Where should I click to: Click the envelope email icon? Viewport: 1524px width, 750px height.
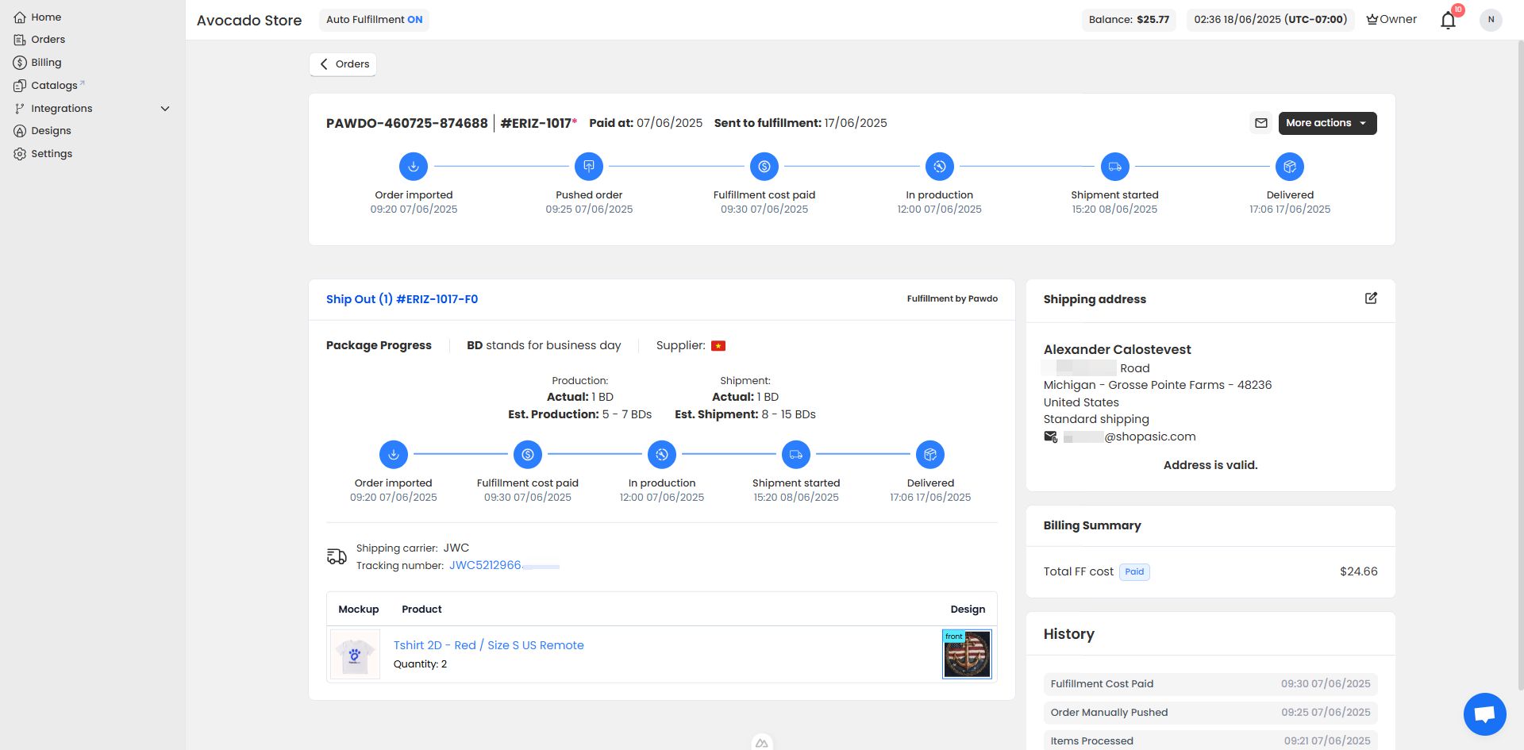1261,123
